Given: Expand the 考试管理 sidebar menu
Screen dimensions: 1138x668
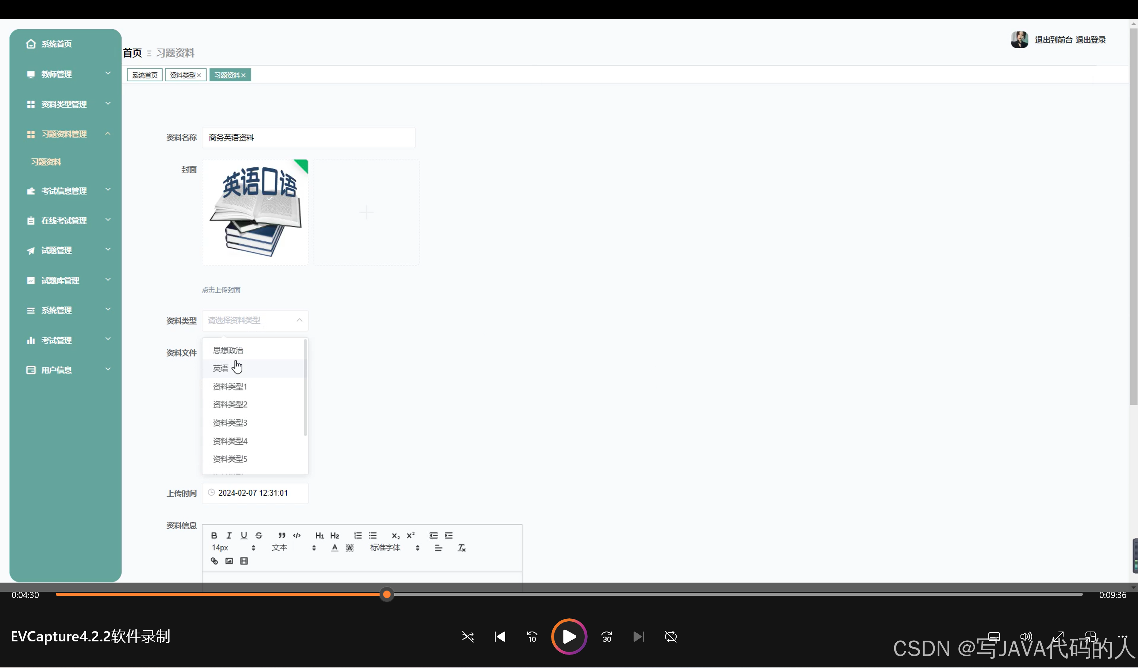Looking at the screenshot, I should click(65, 341).
